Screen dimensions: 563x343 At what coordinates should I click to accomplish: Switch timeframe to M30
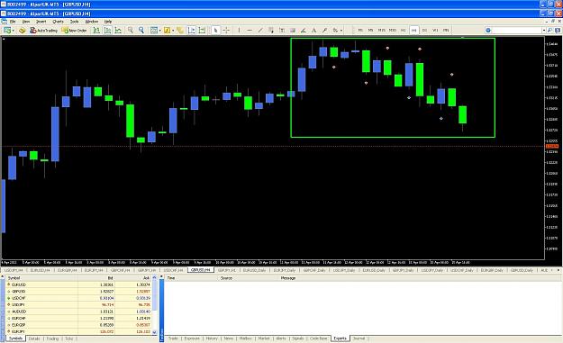[x=393, y=31]
